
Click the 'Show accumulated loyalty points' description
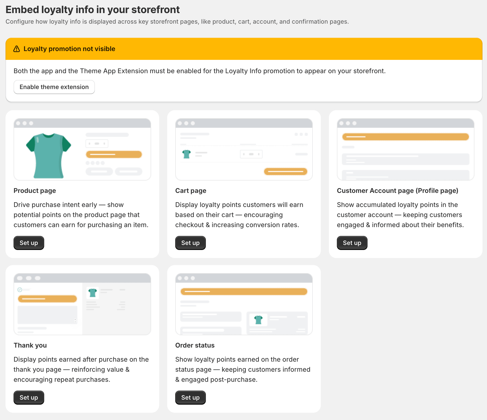click(400, 215)
